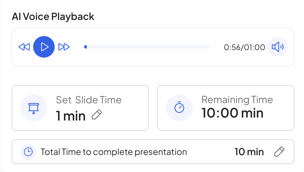Screen dimensions: 304x172
Task: Click the rewind double-arrow icon
Action: (x=24, y=47)
